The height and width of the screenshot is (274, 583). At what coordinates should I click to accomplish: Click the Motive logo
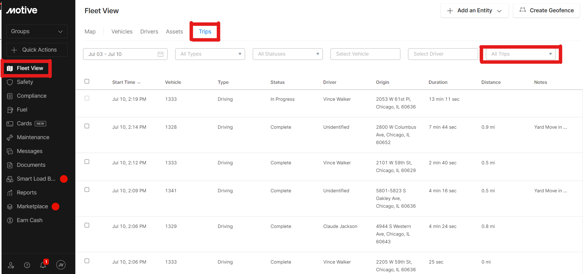pyautogui.click(x=22, y=10)
